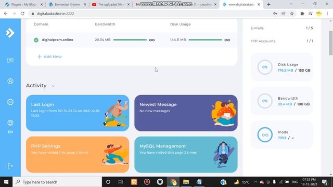
Task: Open Cortana circle icon in taskbar
Action: [x=108, y=182]
